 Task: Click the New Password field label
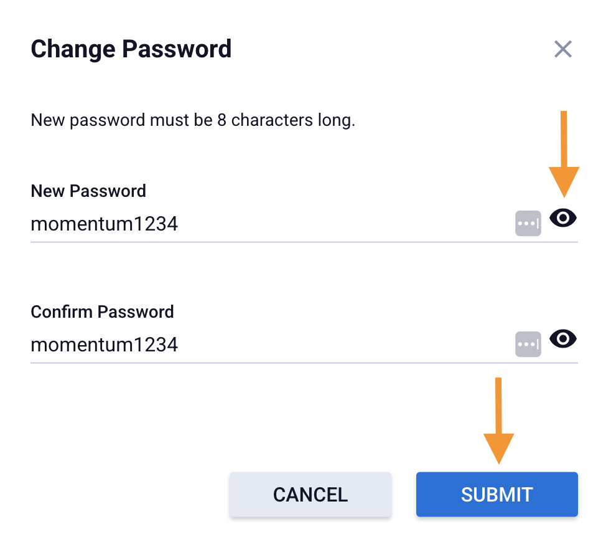click(88, 191)
